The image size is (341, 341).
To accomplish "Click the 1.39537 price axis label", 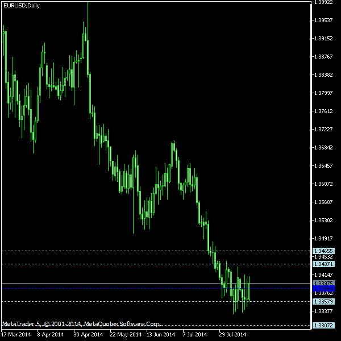I will 323,20.
